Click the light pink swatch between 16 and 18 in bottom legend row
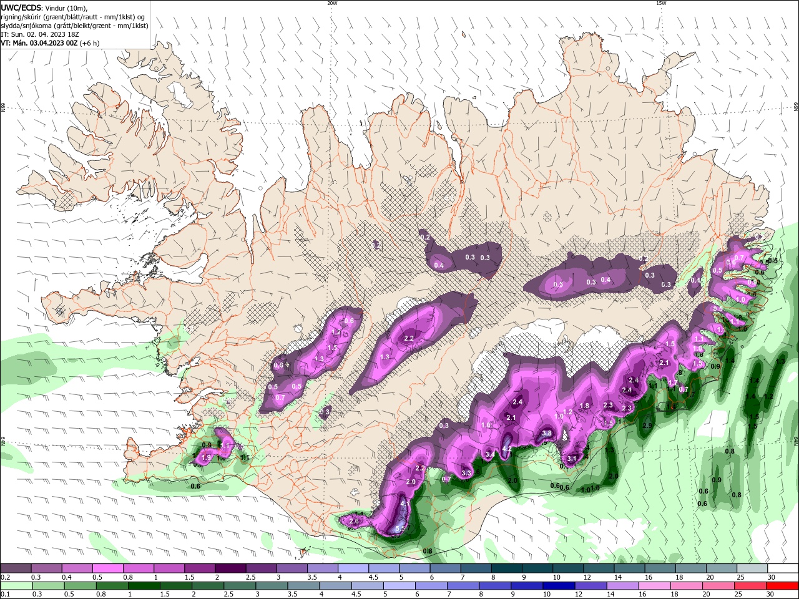 [x=654, y=586]
